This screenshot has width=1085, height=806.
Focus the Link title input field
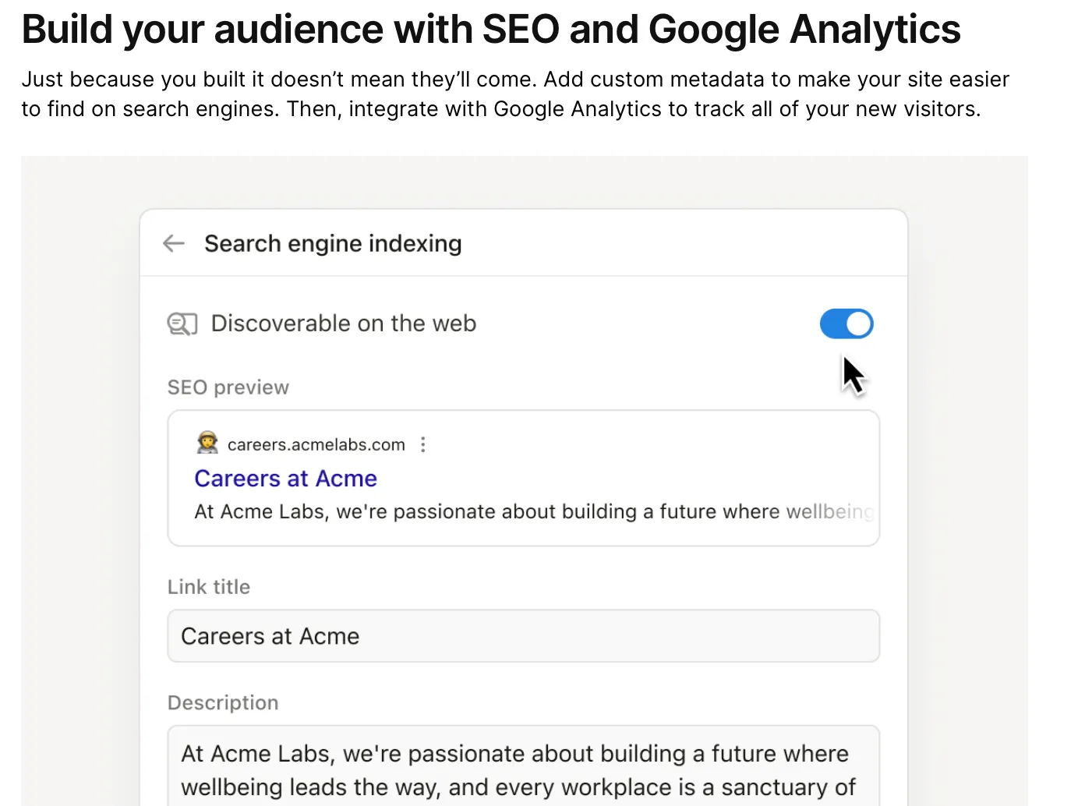pyautogui.click(x=523, y=636)
